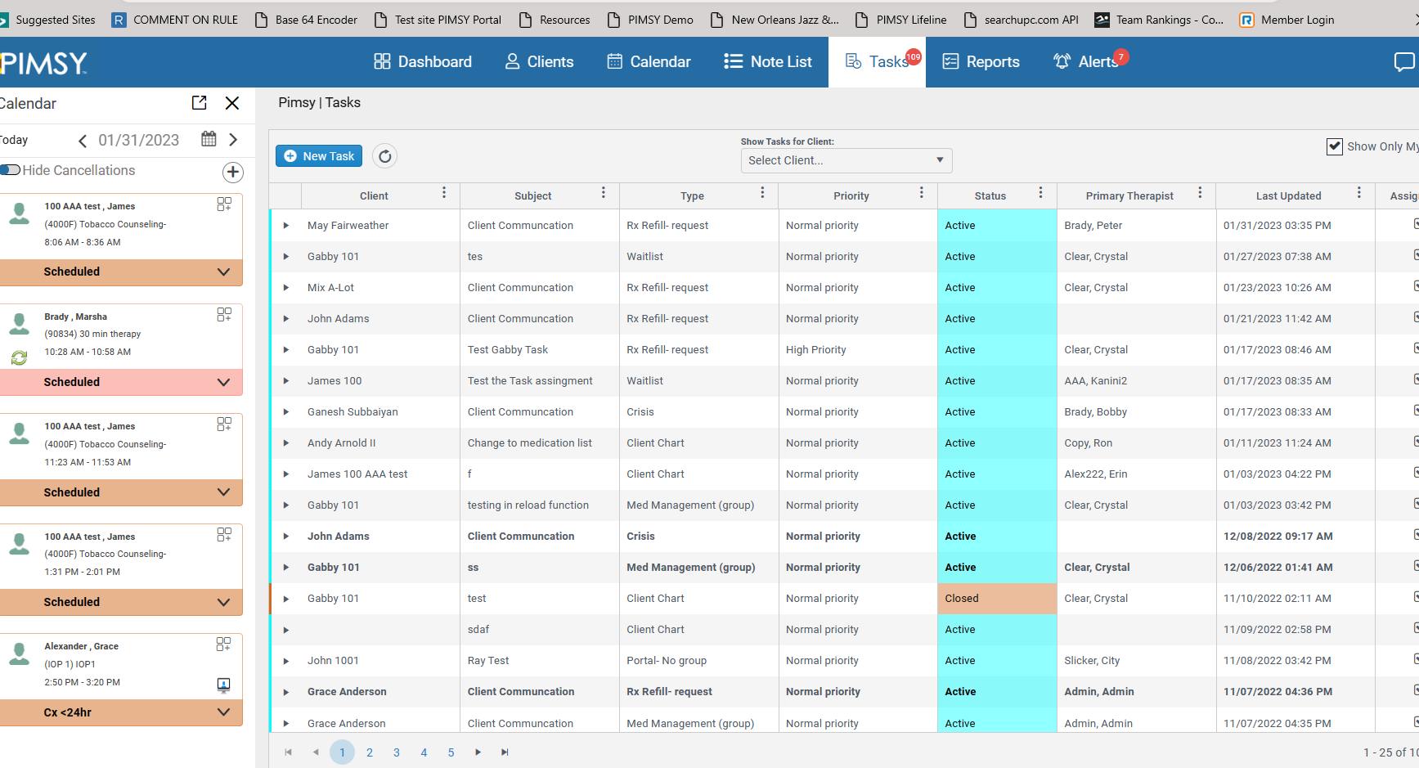Open the Reports section

pos(981,61)
